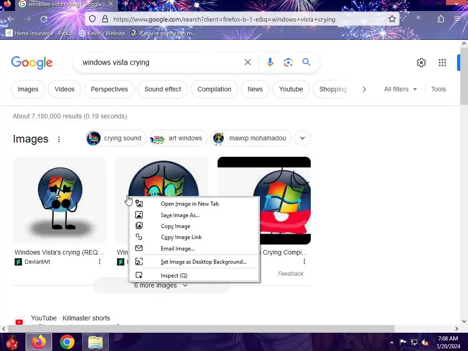Reload the page with the refresh icon
This screenshot has width=468, height=351.
click(44, 19)
